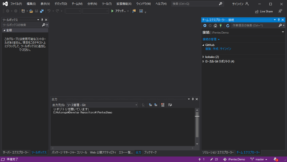Click the Open File folder icon
This screenshot has height=162, width=287.
click(31, 11)
